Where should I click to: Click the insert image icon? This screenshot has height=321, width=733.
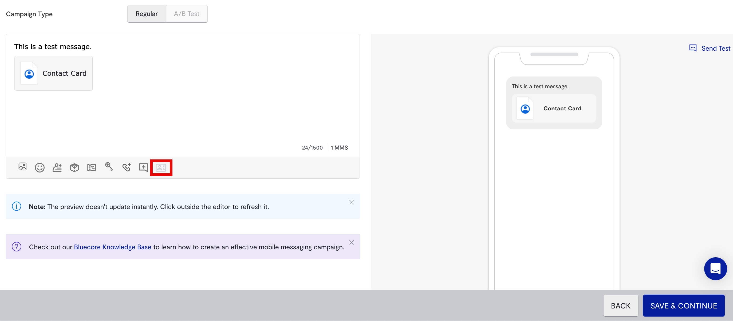(22, 167)
